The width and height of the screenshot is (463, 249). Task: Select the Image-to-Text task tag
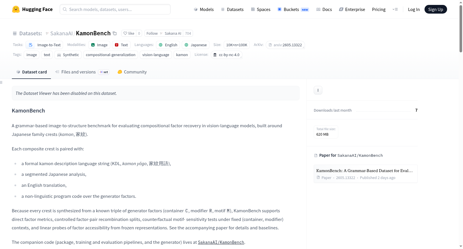tap(44, 45)
